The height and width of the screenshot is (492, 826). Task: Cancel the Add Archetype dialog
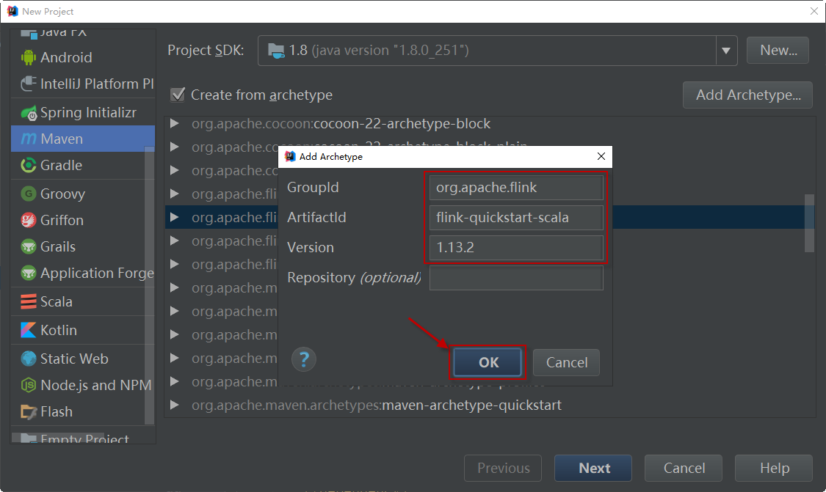566,362
